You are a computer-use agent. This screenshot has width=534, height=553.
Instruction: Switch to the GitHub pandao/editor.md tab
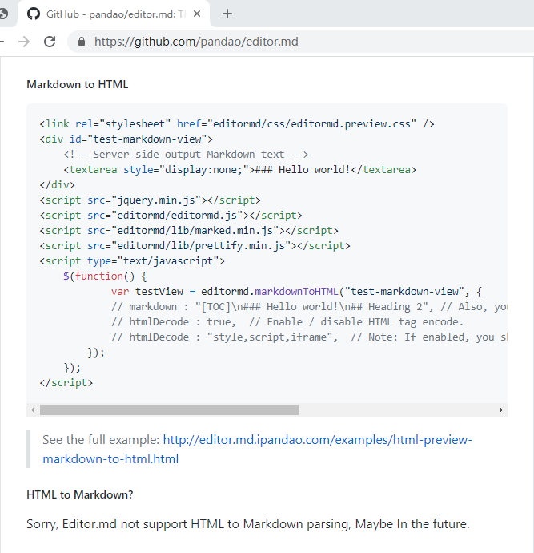click(x=114, y=14)
